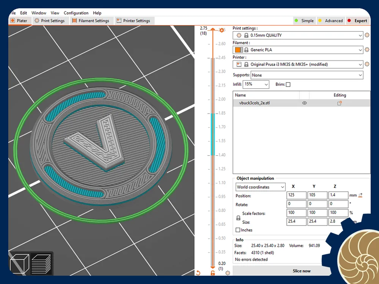This screenshot has height=284, width=379.
Task: Open the Filament Generic PLA dropdown
Action: 298,50
